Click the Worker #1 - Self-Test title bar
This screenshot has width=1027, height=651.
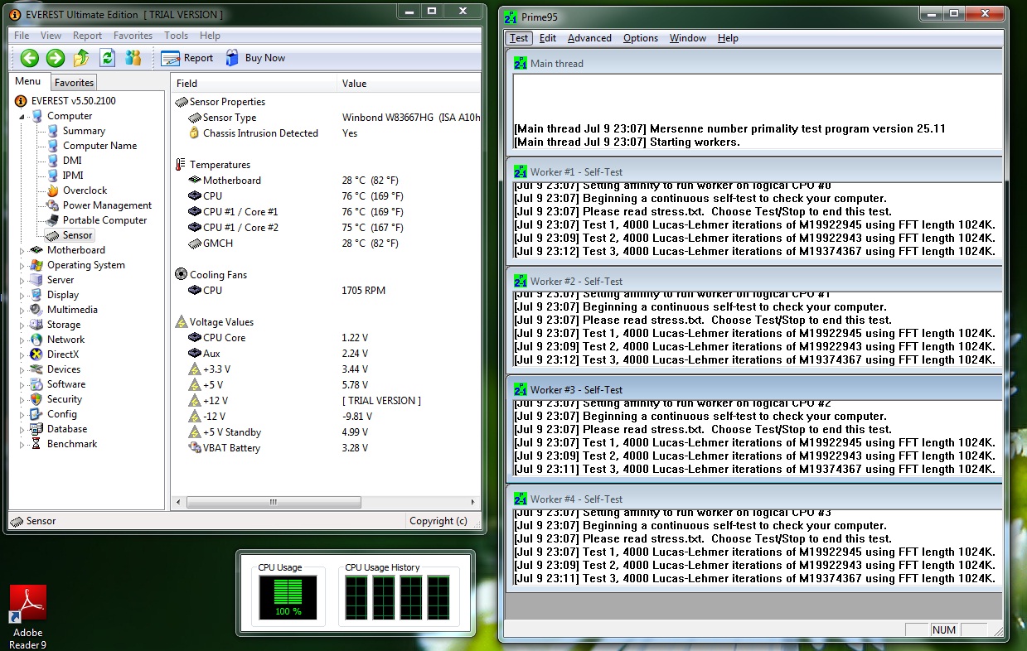click(754, 172)
